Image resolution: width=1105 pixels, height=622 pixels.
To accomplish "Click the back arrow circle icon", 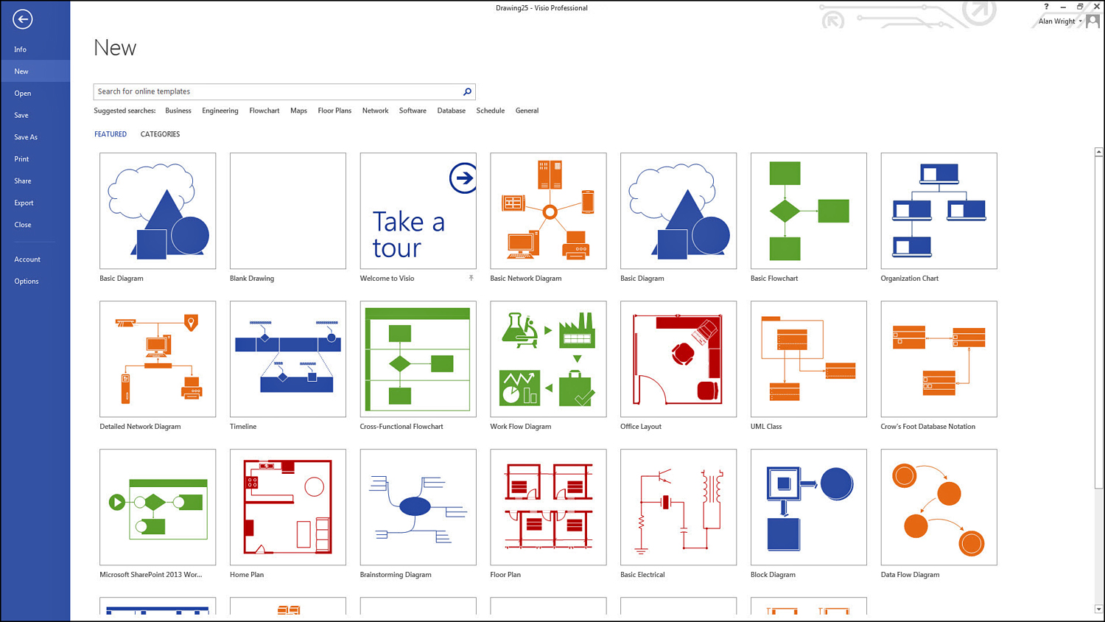I will coord(22,19).
